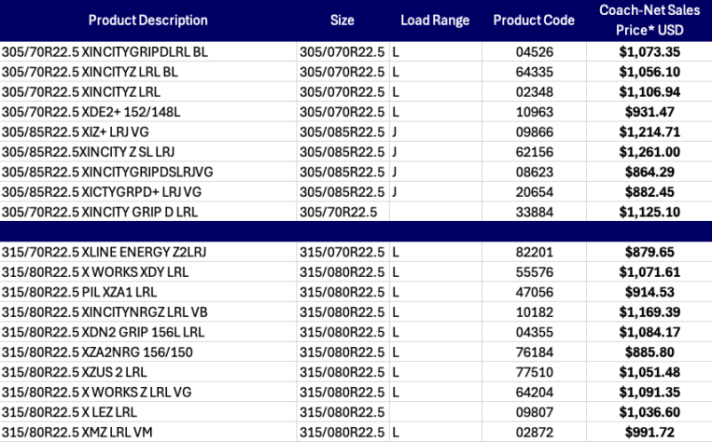Select the dark blue separator row
Screen dimensions: 712x442
click(x=355, y=232)
